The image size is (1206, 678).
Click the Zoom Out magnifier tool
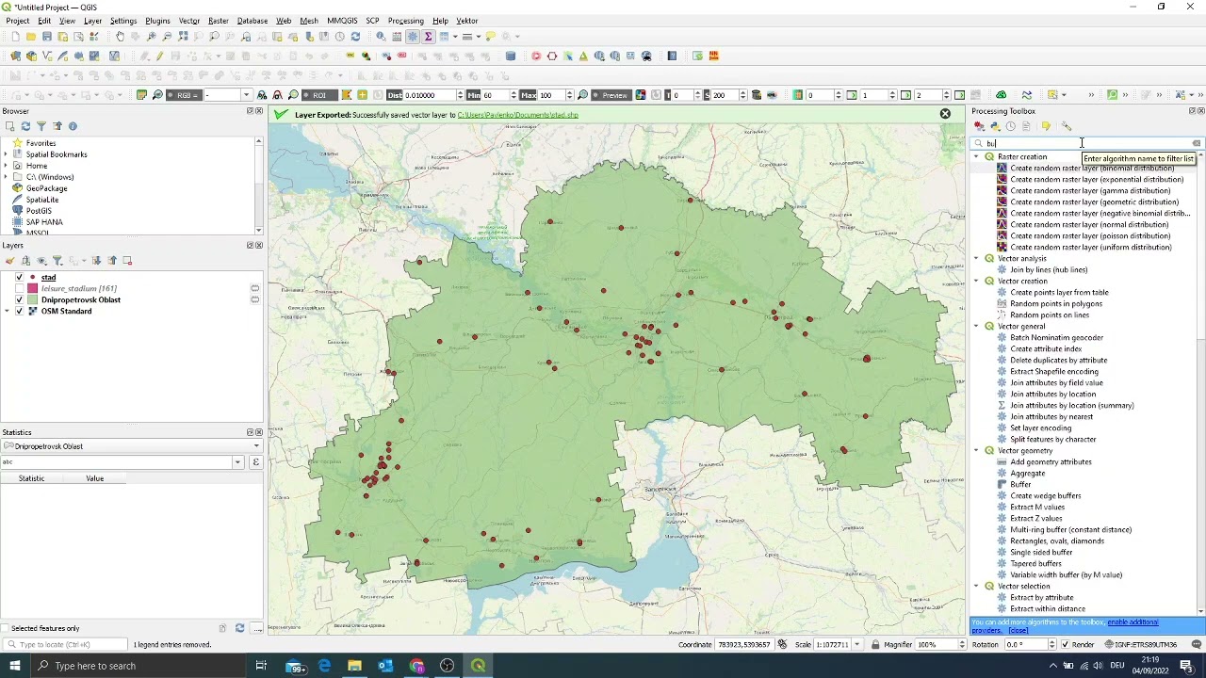(x=167, y=37)
